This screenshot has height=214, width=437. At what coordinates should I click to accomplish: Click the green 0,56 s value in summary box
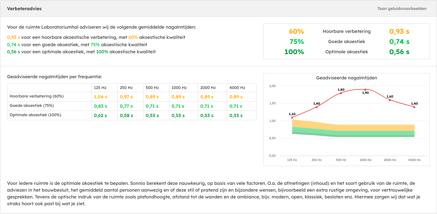click(399, 52)
